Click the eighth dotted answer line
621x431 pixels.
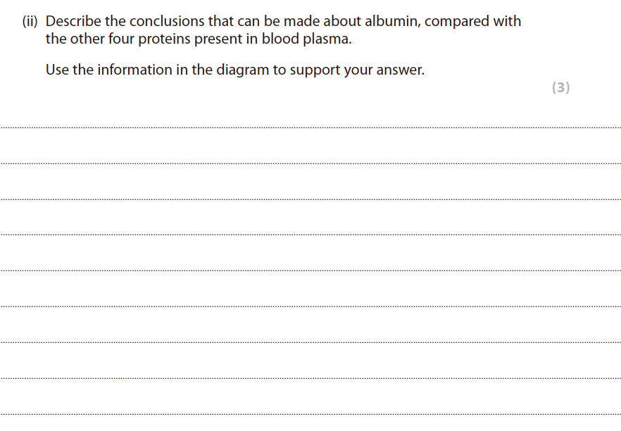[x=310, y=378]
